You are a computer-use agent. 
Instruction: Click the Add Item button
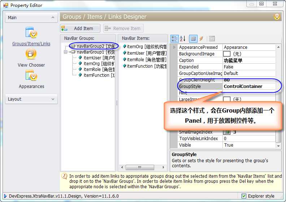click(80, 28)
